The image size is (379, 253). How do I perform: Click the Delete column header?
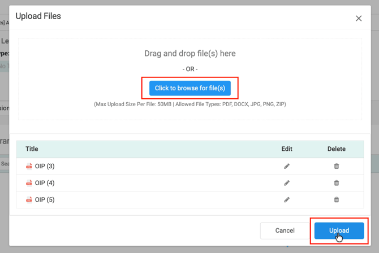[336, 149]
